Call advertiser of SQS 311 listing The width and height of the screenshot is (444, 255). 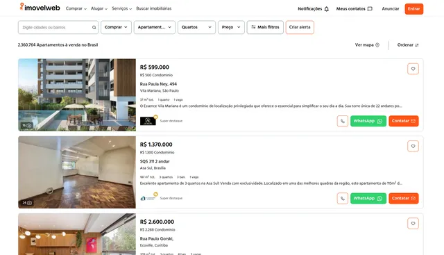[x=343, y=199]
